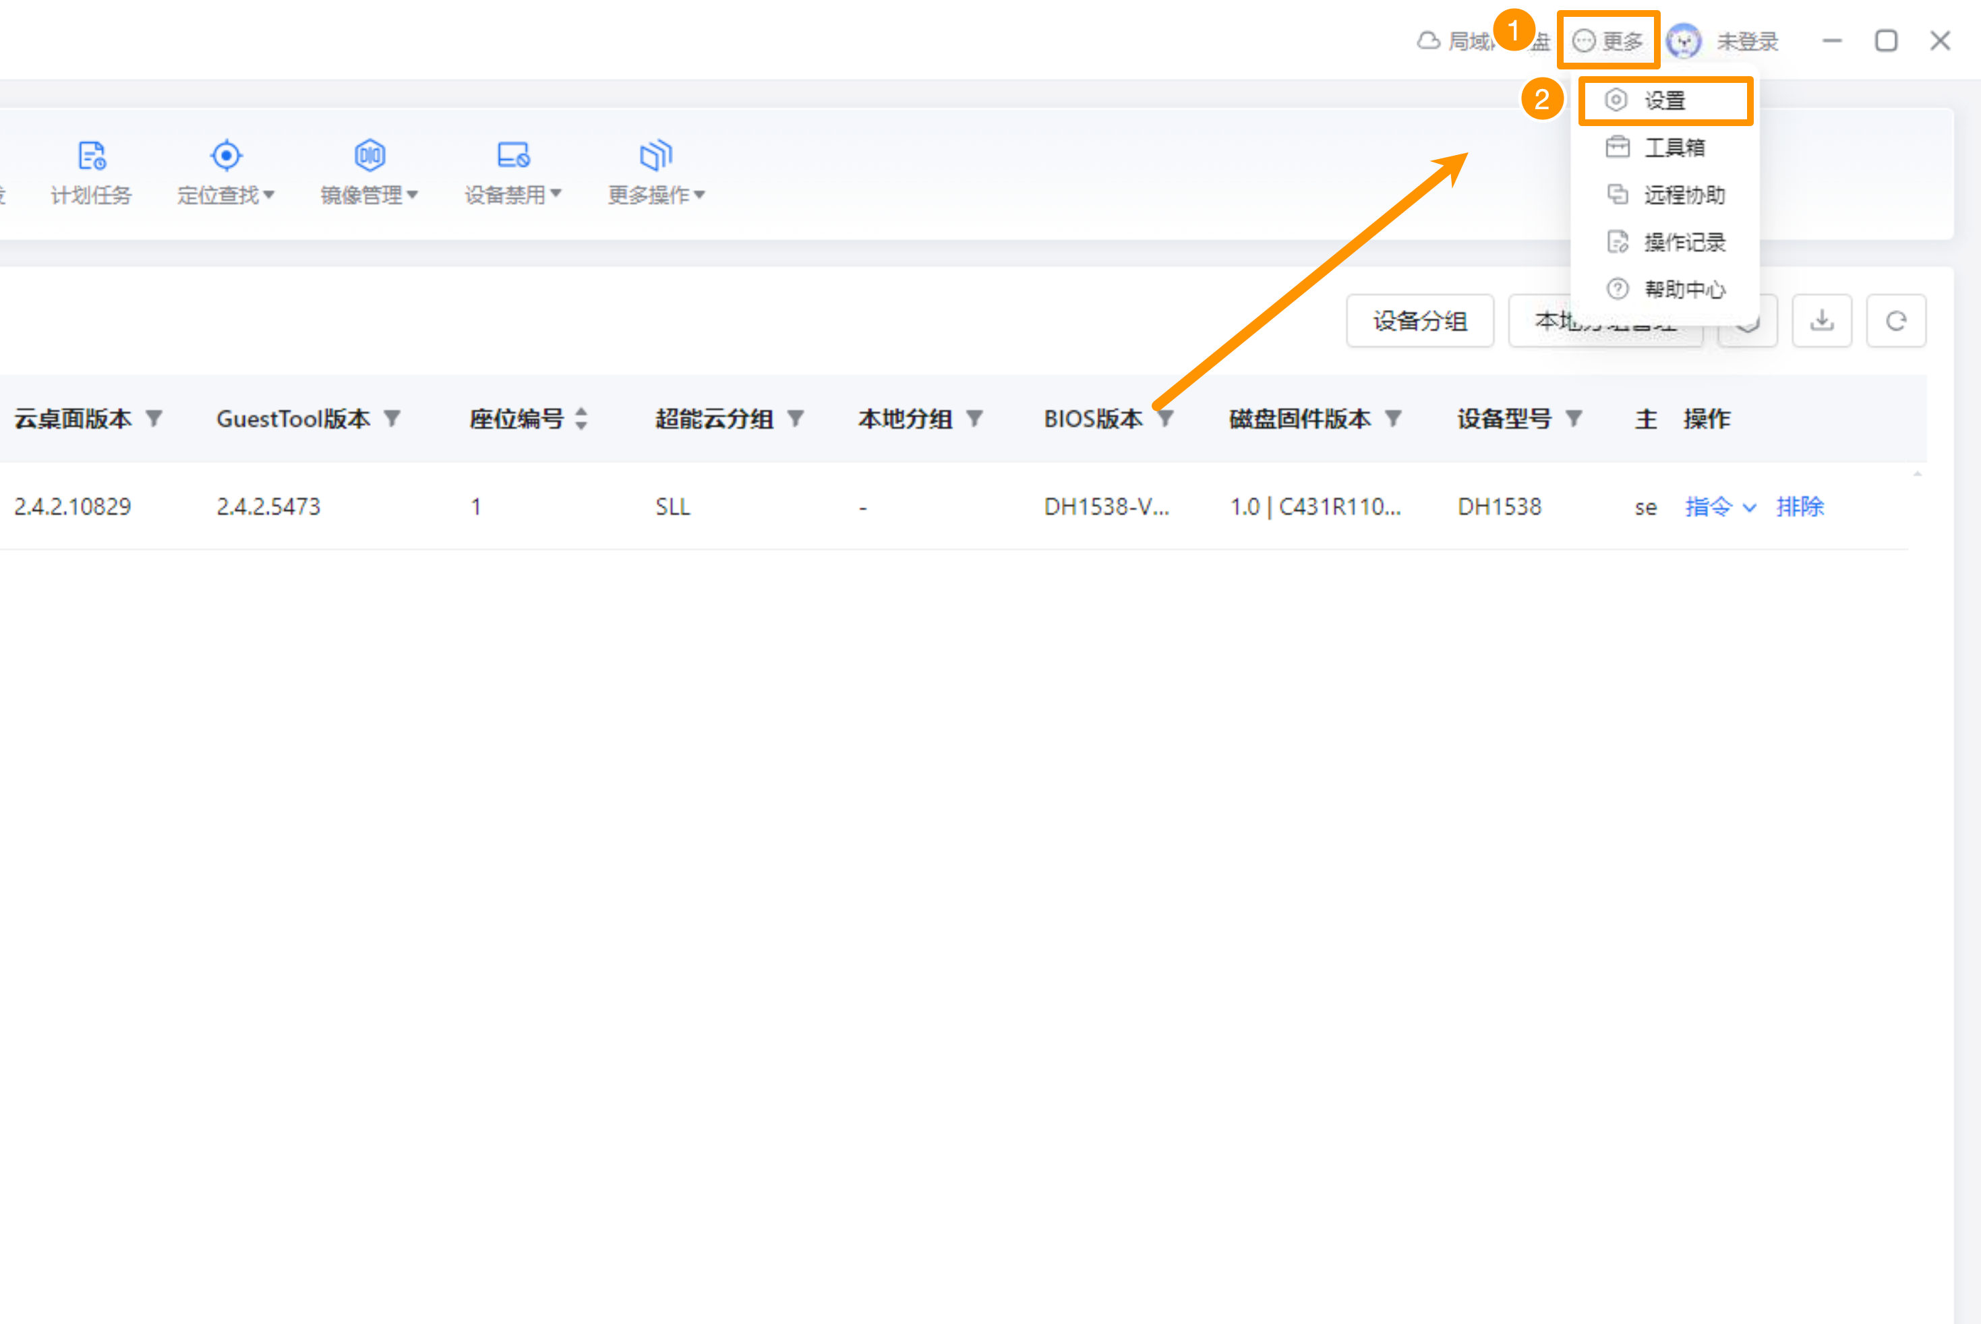
Task: Click the 定位查找 locate target icon
Action: (x=225, y=155)
